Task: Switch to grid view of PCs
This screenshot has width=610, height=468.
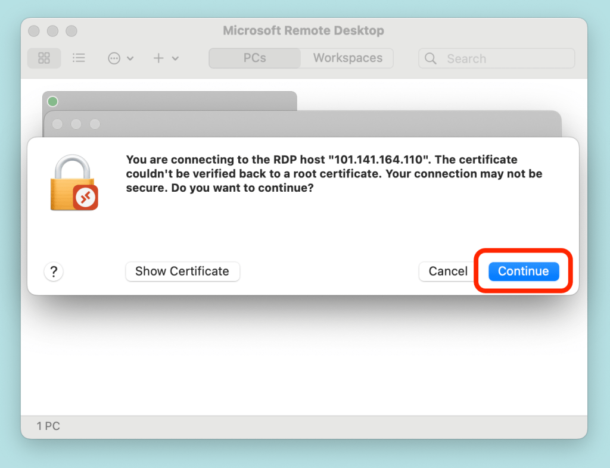Action: click(x=44, y=58)
